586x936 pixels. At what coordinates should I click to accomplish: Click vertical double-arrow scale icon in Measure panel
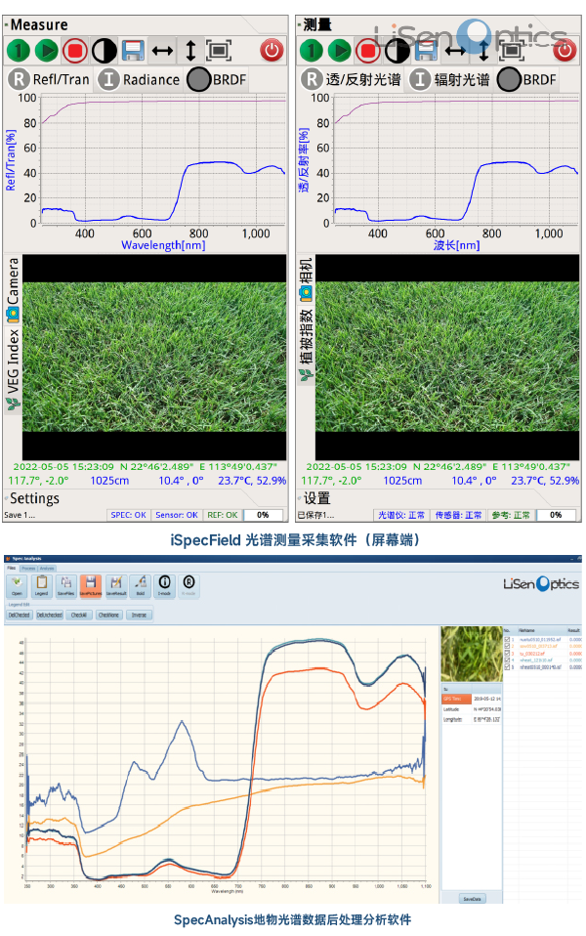[190, 51]
